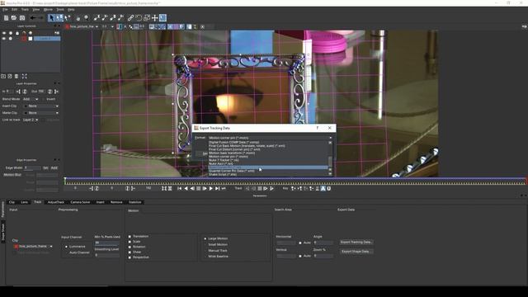This screenshot has height=297, width=528.
Task: Select the Large Motion radio option
Action: (205, 238)
